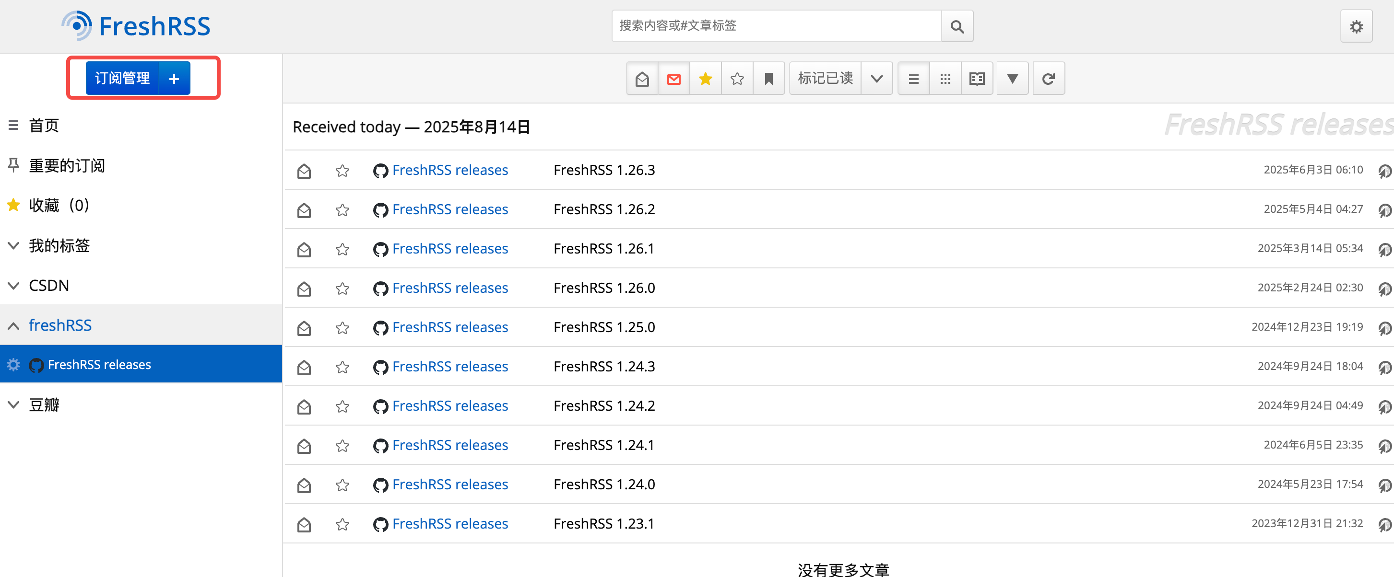1394x577 pixels.
Task: Select the freshRSS category name
Action: click(x=60, y=325)
